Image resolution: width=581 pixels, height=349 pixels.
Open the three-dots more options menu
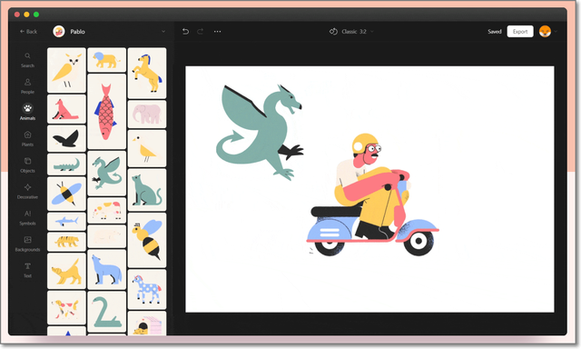218,32
